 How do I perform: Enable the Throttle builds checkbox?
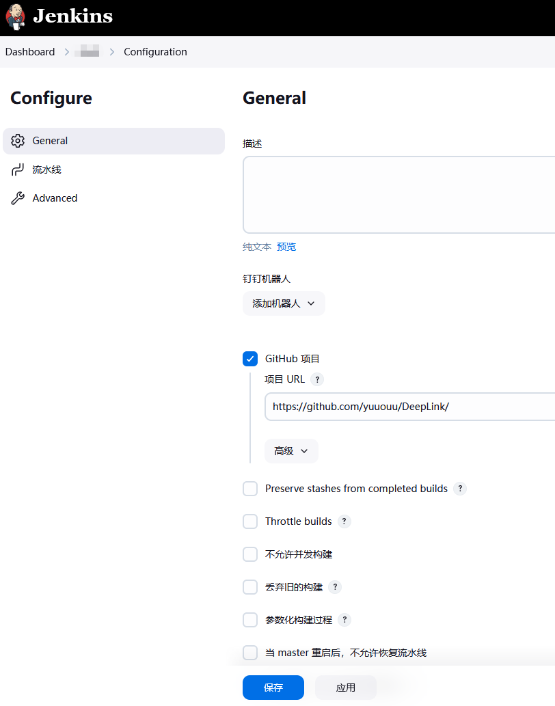click(x=250, y=521)
